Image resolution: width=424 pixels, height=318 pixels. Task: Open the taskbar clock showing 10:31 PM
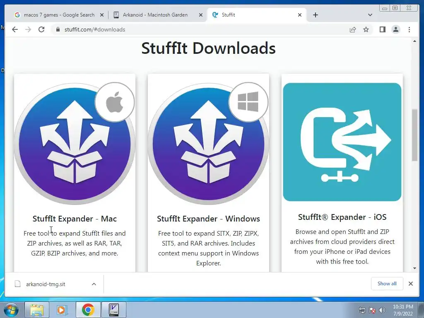coord(403,310)
